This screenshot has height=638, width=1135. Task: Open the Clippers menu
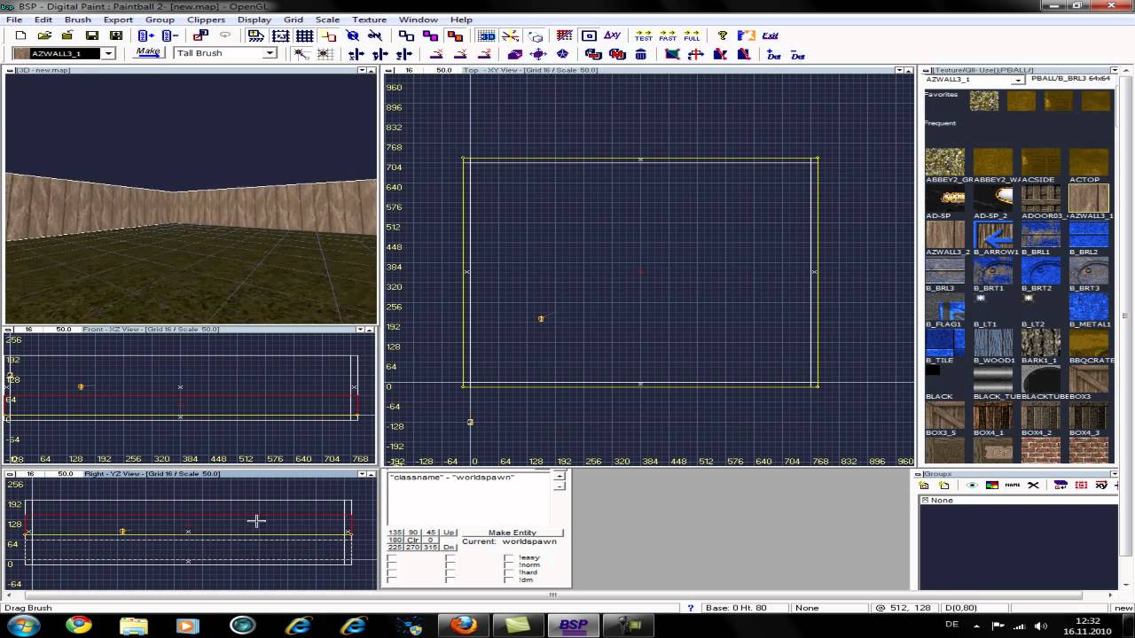[x=206, y=19]
